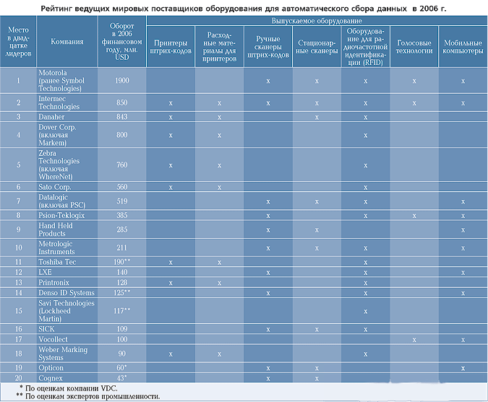Click the turnover value 128
Screen dimensions: 488x402
click(x=122, y=282)
